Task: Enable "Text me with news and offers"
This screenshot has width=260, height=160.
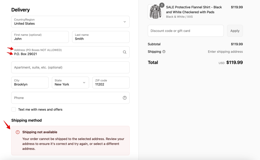Action: [x=14, y=109]
